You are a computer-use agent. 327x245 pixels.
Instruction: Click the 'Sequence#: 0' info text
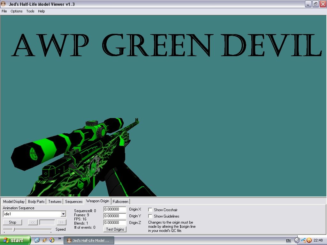click(x=85, y=211)
